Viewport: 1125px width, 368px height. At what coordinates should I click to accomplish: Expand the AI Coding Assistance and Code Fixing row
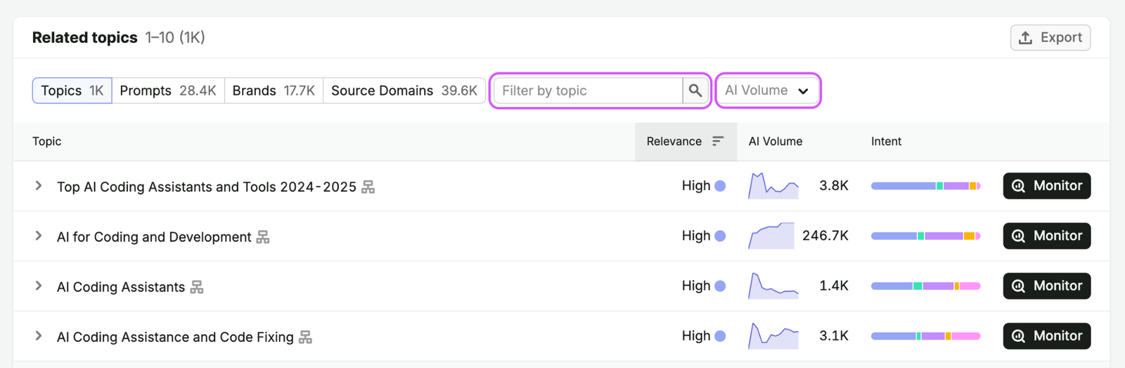(x=39, y=336)
